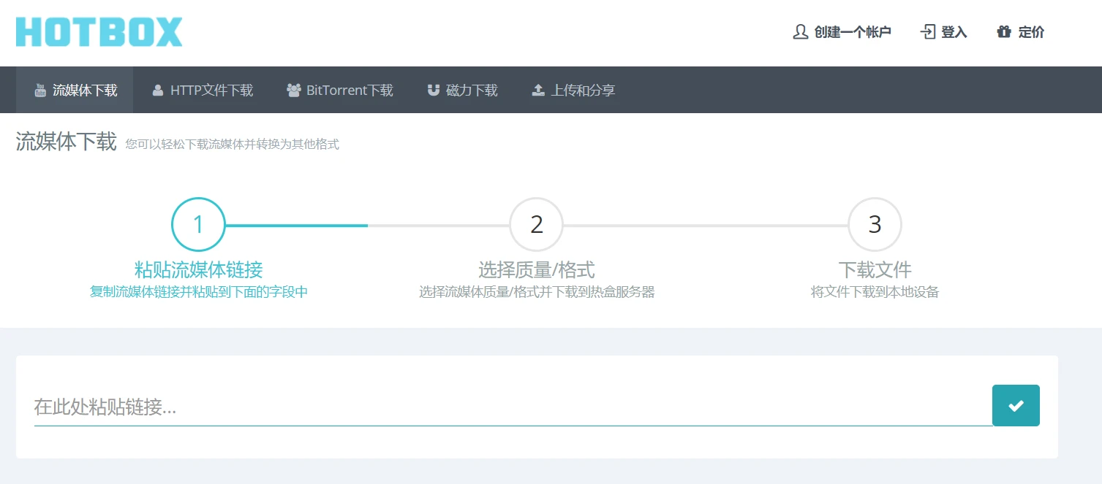
Task: Switch to HTTP文件下载 tab
Action: pos(203,90)
